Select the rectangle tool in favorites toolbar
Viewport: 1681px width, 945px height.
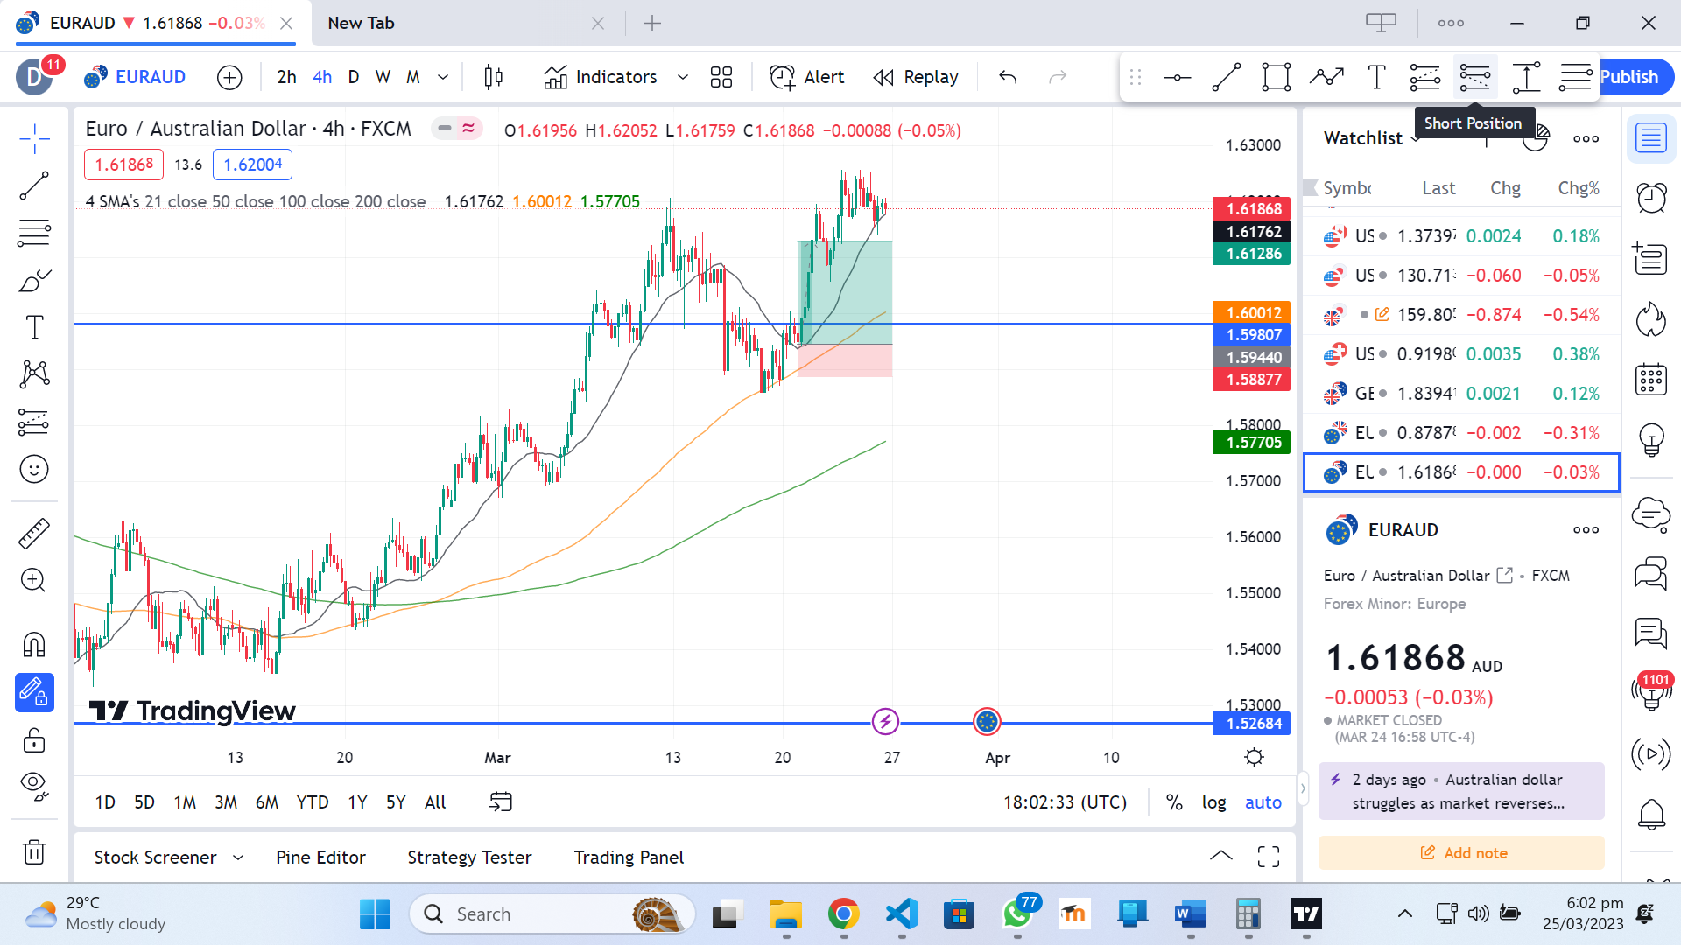[1277, 77]
